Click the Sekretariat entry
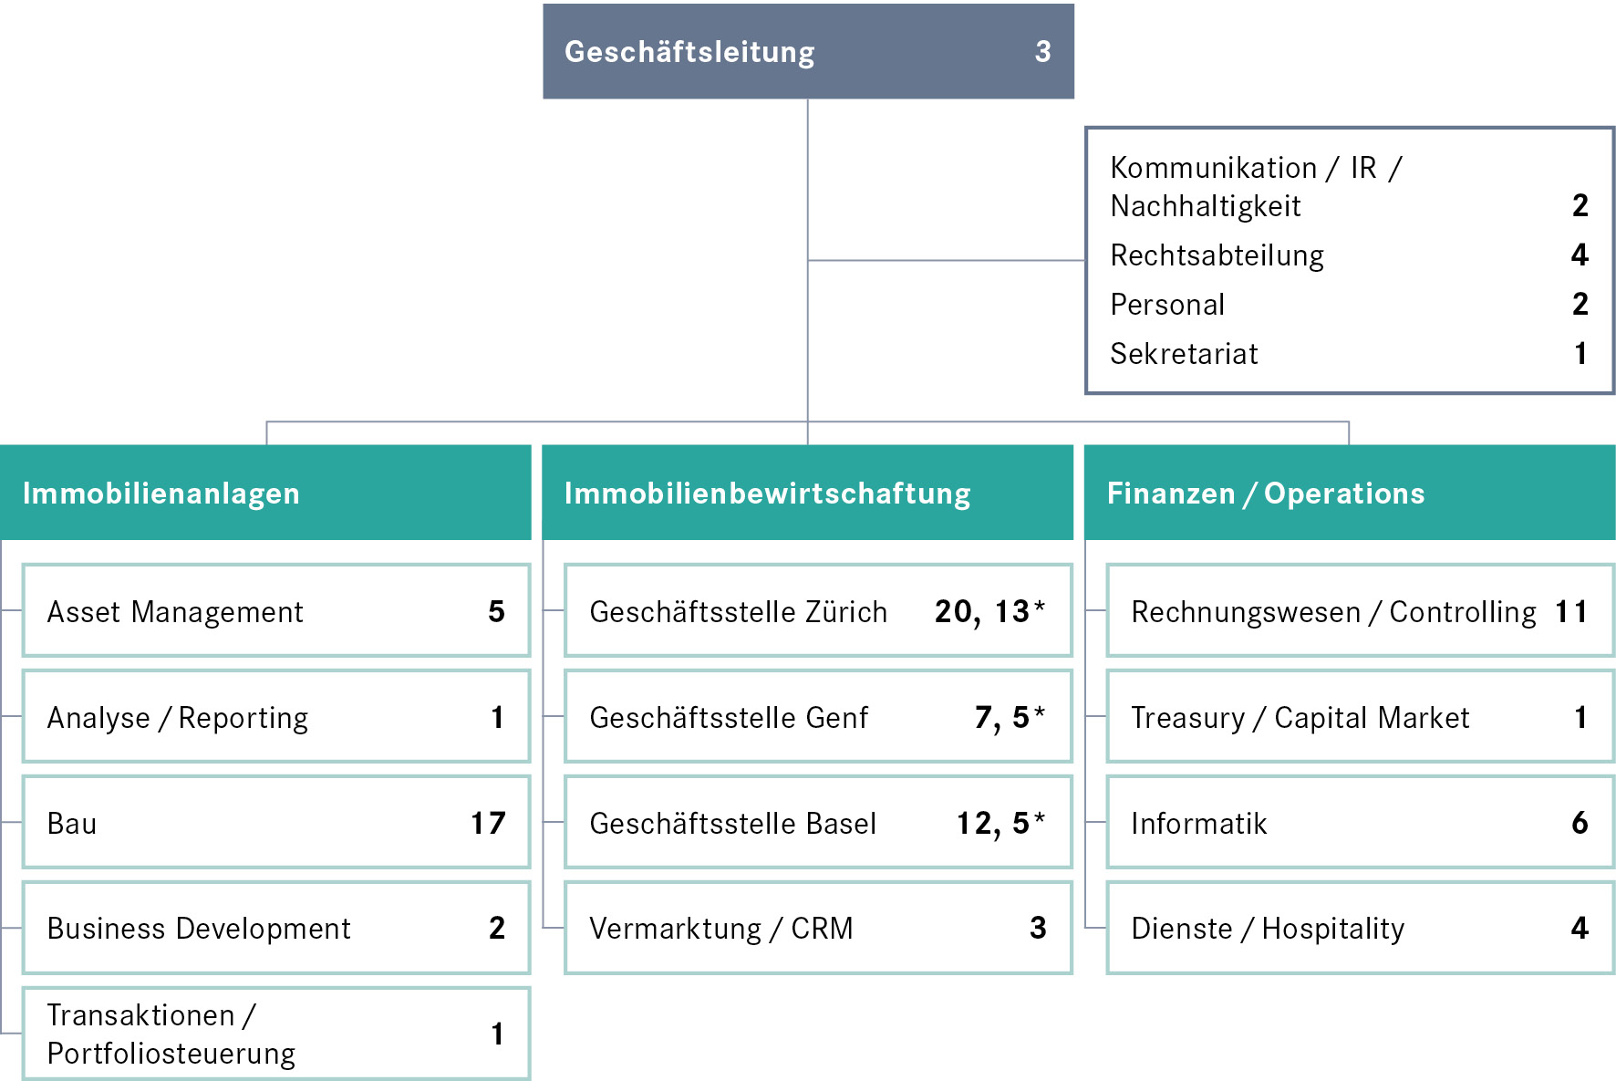Screen dimensions: 1616x1081 [1184, 354]
